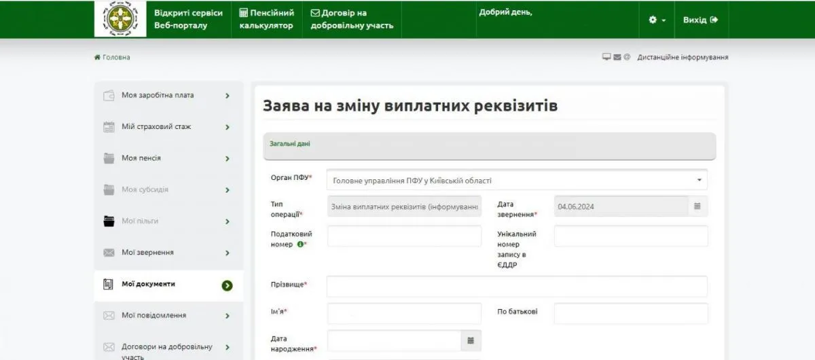
Task: Open the Орган ПФУ dropdown
Action: click(x=517, y=180)
